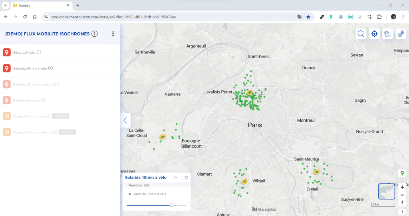Enable Salariés_10min en voiture layer
This screenshot has height=216, width=409.
(7, 84)
